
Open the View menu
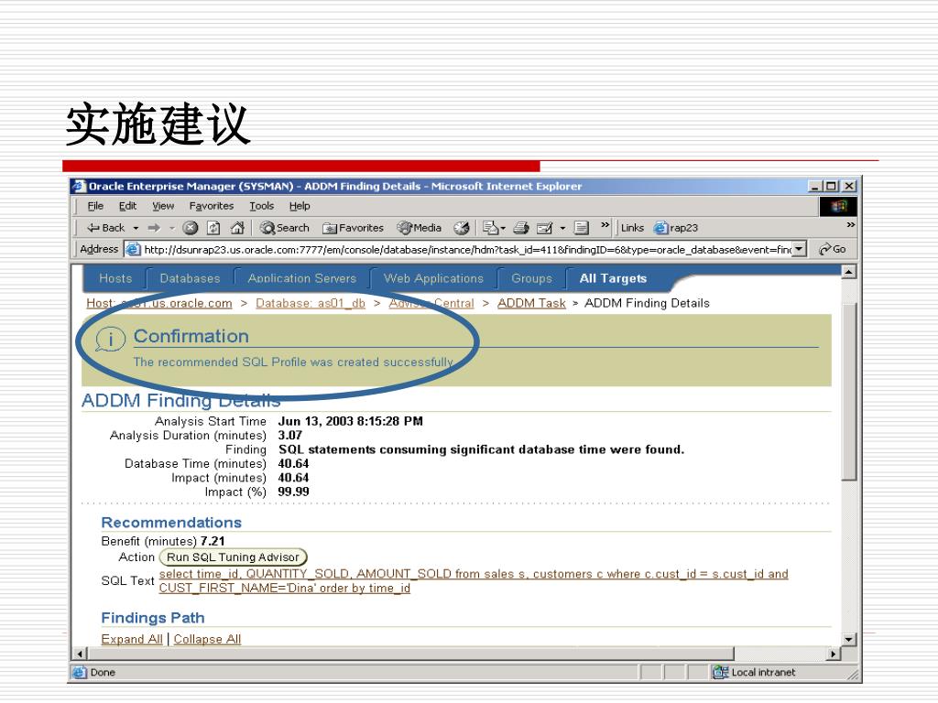(163, 206)
